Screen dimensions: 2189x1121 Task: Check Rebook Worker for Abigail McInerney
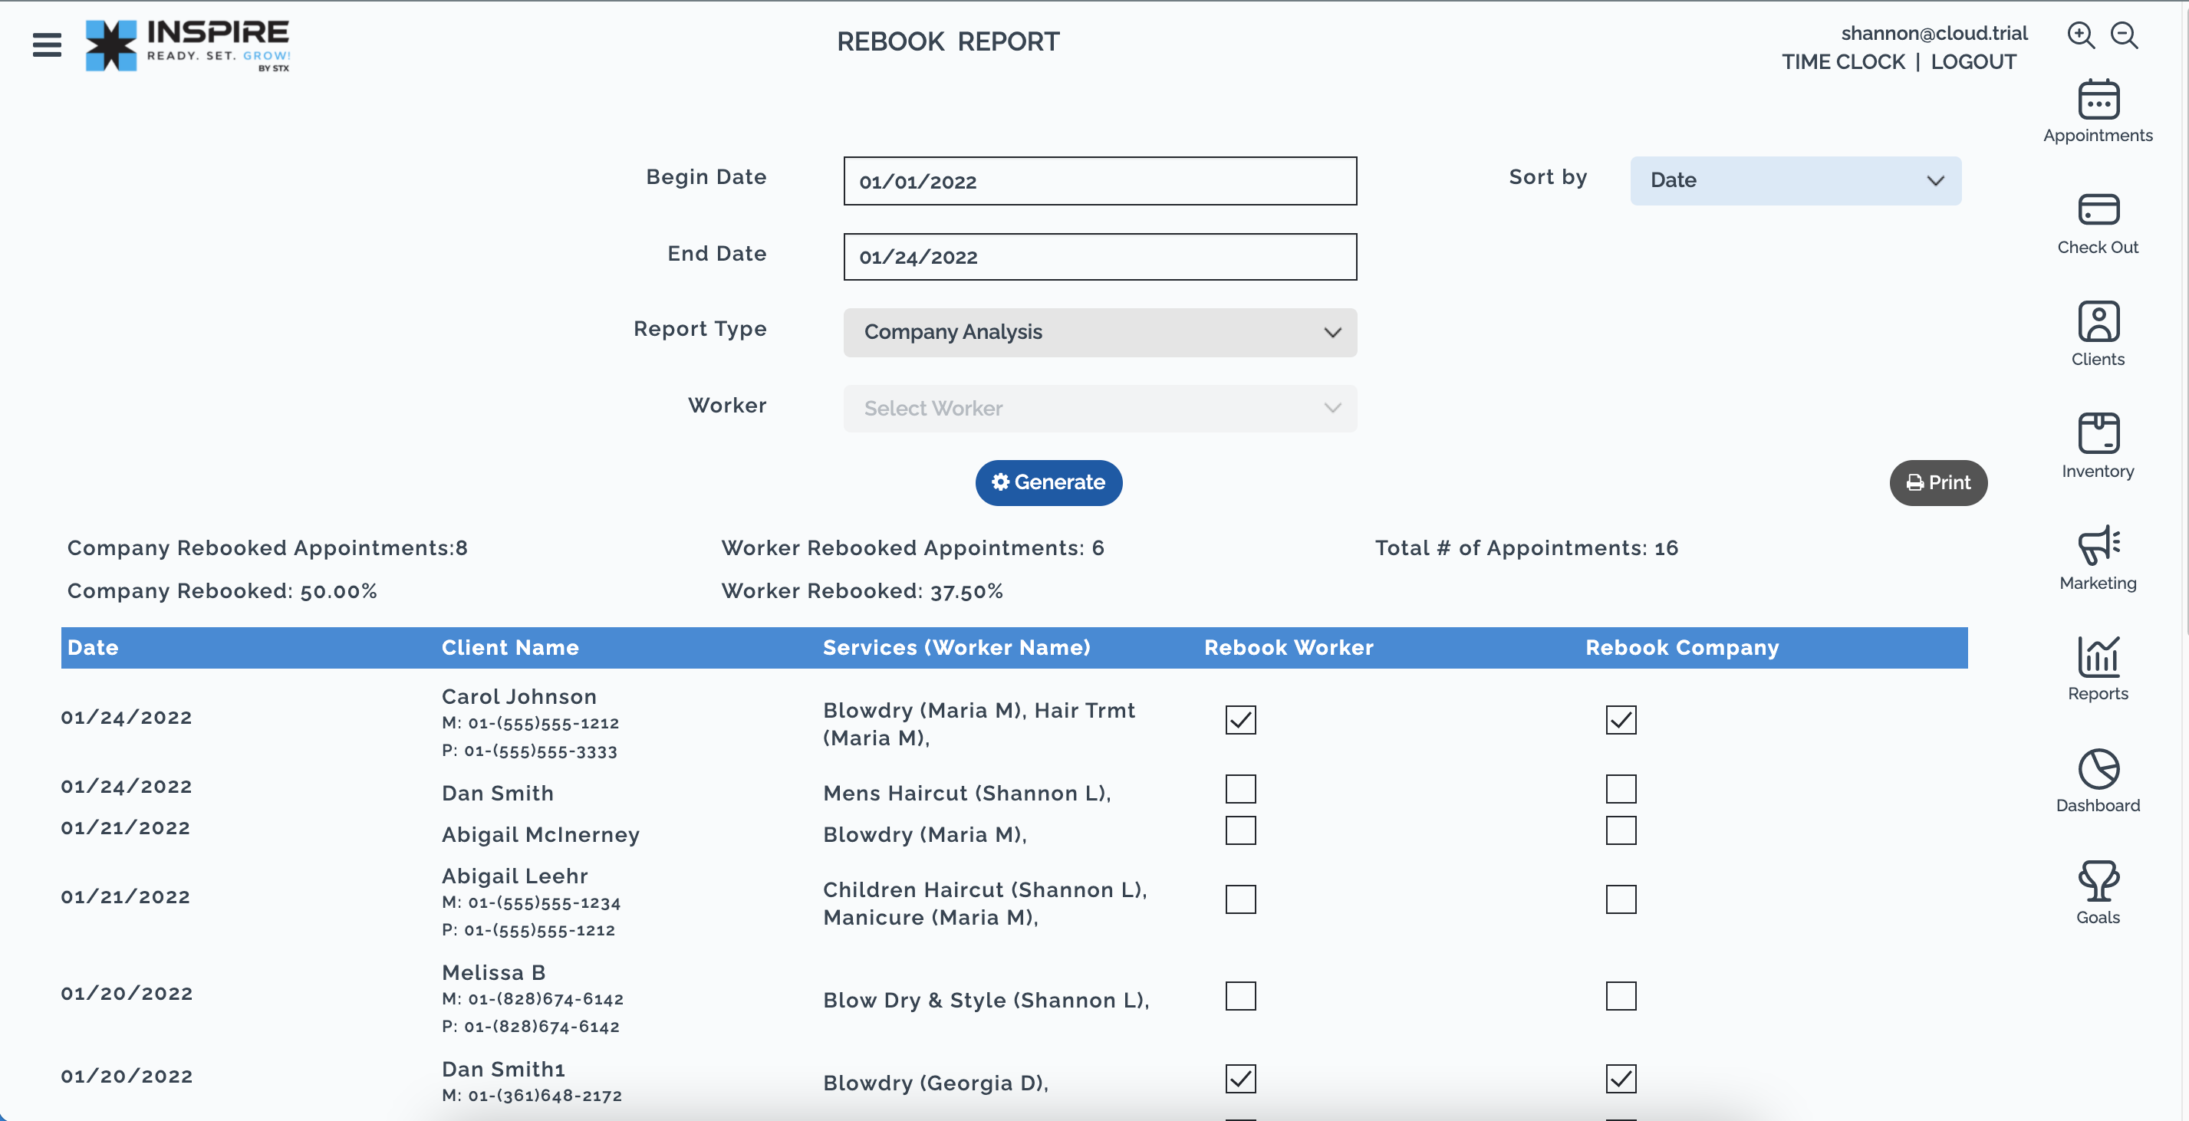tap(1241, 830)
